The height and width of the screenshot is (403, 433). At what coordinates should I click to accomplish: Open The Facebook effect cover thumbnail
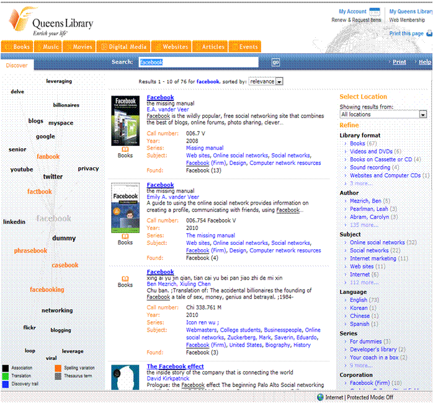point(125,378)
